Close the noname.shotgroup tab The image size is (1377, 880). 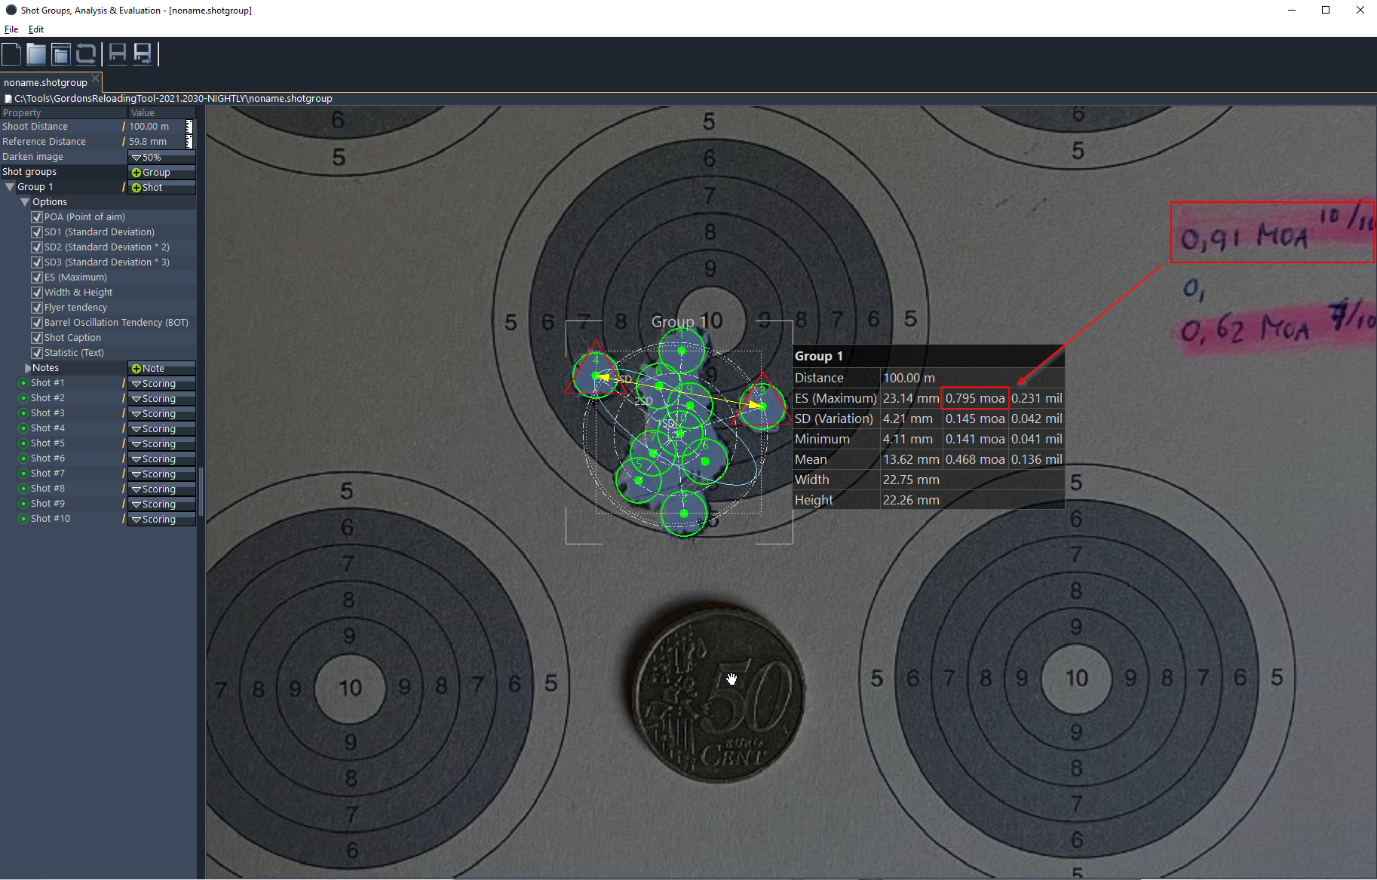(x=96, y=79)
